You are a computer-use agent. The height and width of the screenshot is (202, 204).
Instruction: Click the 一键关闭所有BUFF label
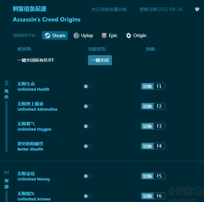[36, 60]
